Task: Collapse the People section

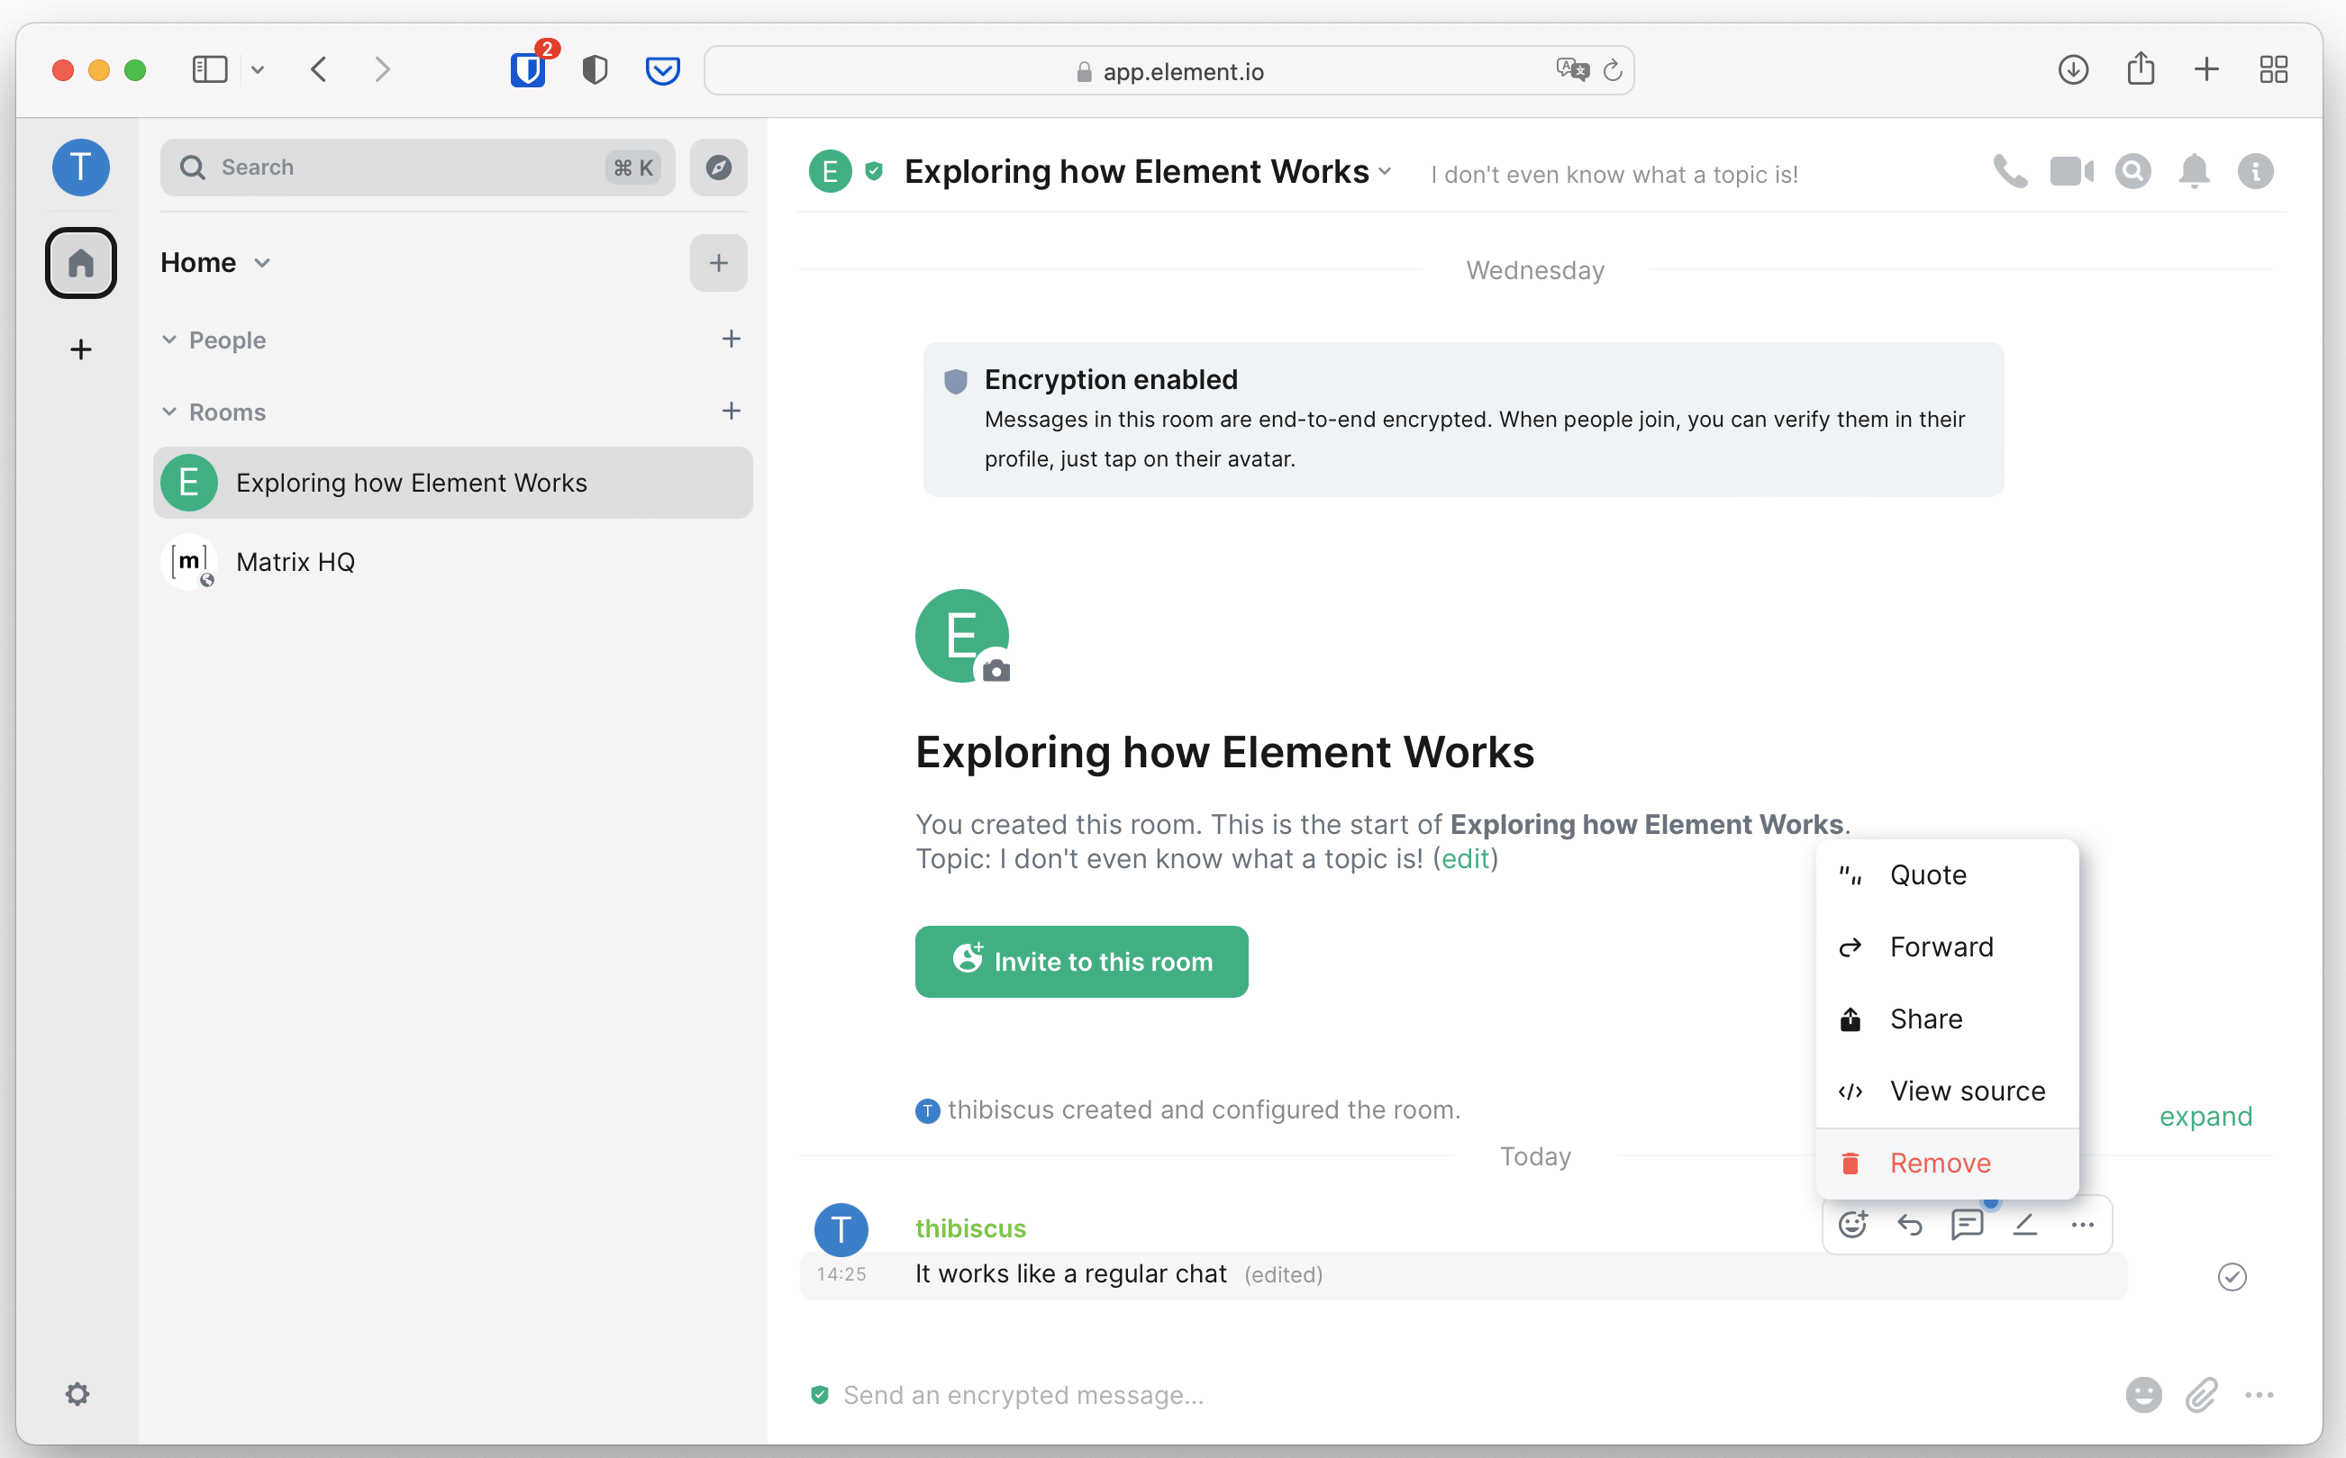Action: pos(169,340)
